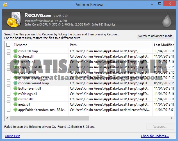
Task: Tick the checkbox for UserInfo.dll
Action: point(8,62)
